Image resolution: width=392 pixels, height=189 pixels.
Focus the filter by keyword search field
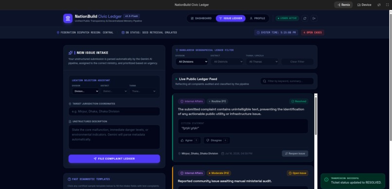click(x=287, y=81)
